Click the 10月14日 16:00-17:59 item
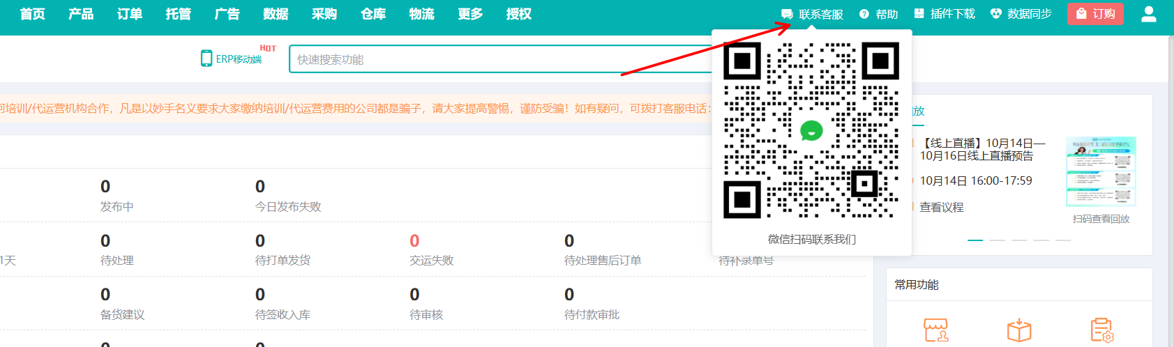 (x=975, y=180)
